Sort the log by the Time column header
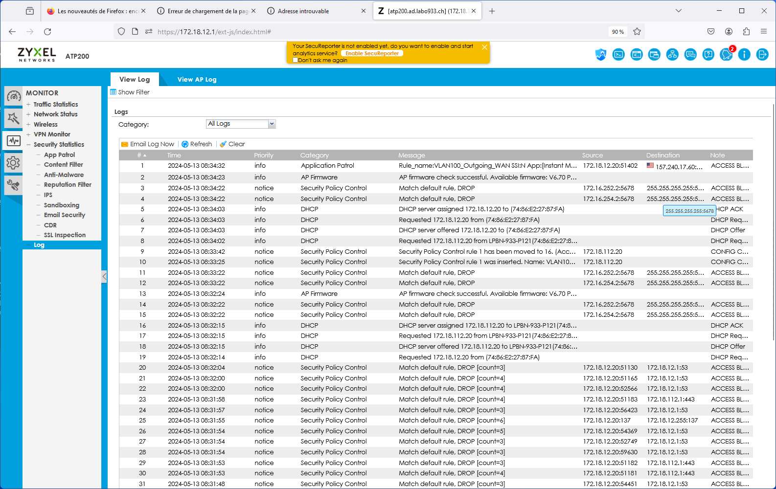 pyautogui.click(x=174, y=156)
